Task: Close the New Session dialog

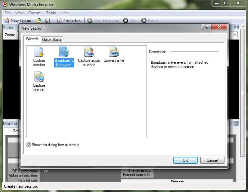Action: coord(219,27)
